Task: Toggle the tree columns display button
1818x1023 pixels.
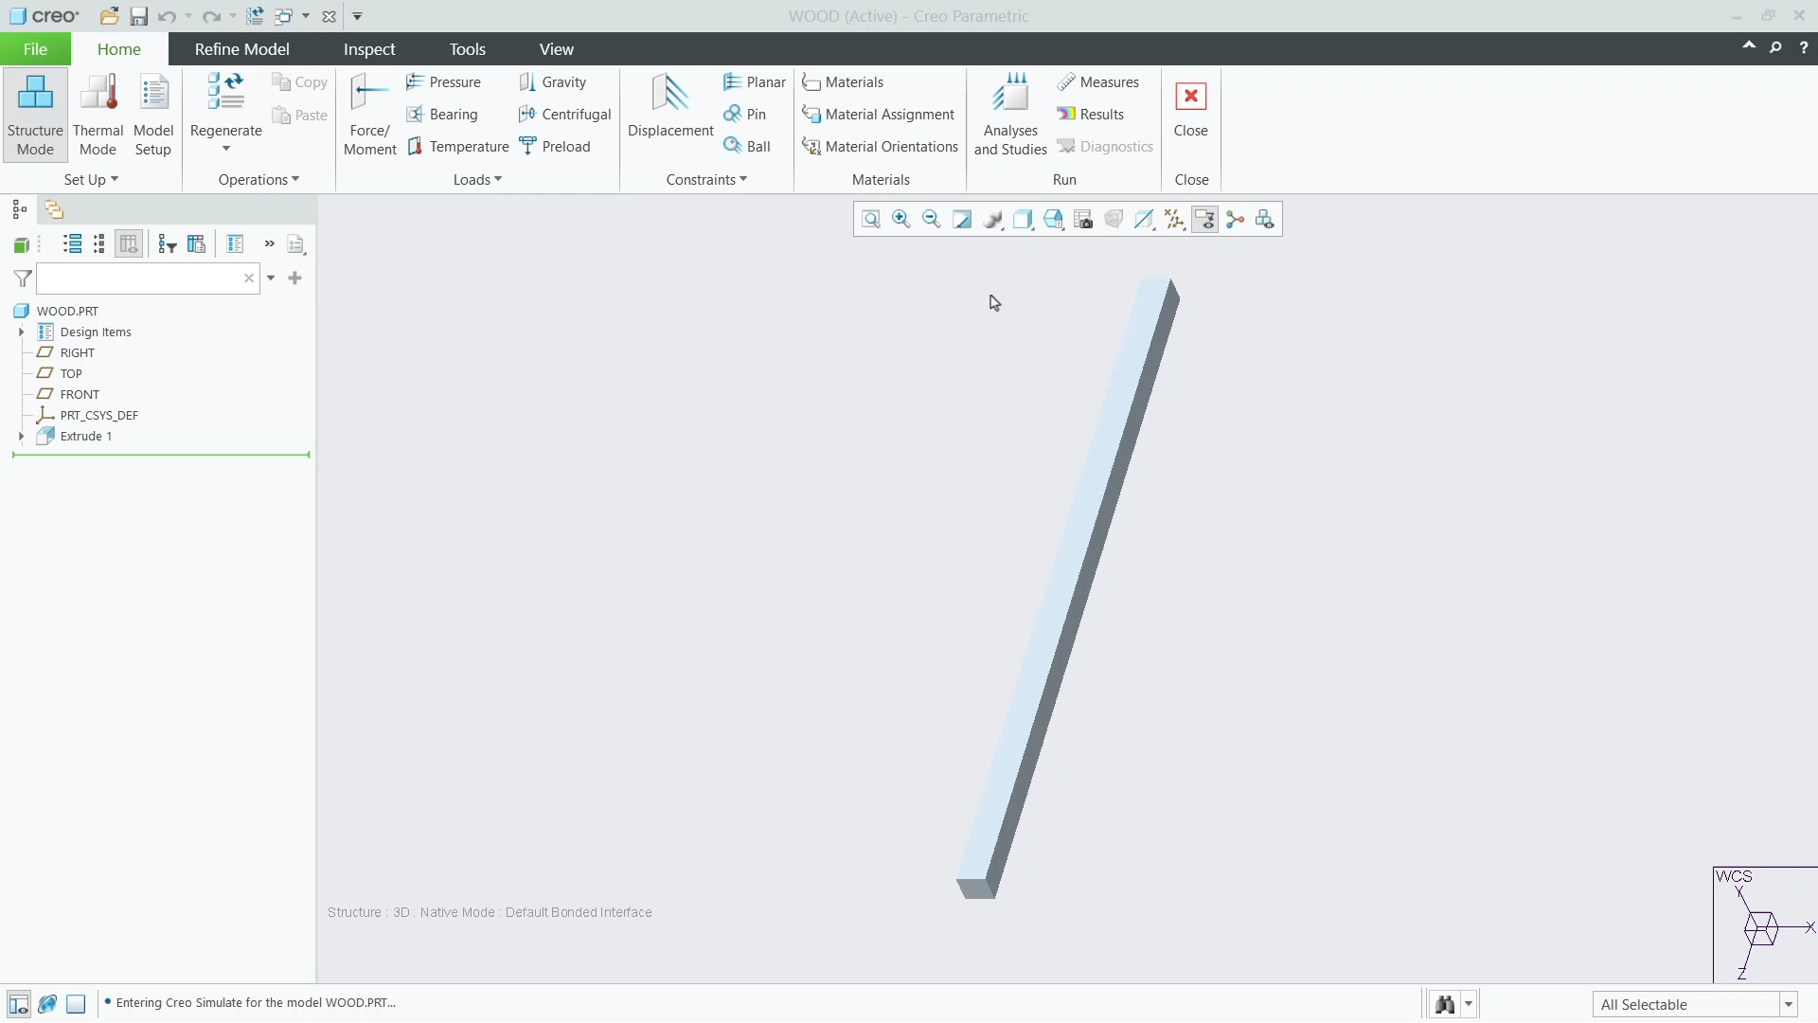Action: point(129,244)
